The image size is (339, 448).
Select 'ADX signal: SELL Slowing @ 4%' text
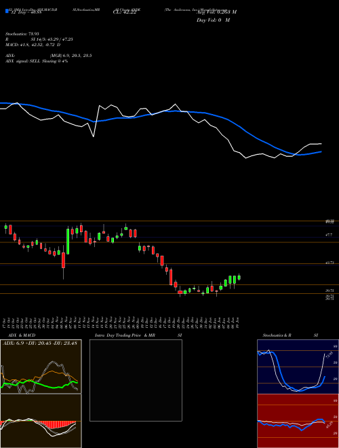click(37, 61)
